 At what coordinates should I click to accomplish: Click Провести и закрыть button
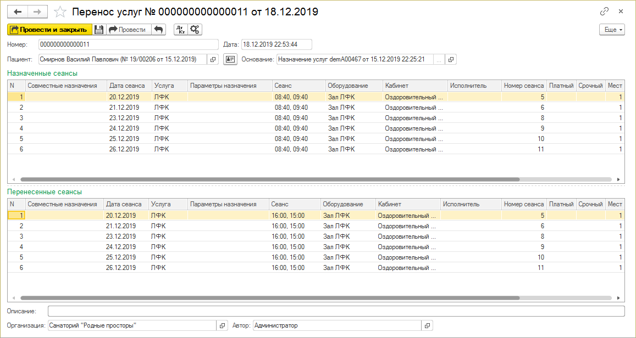click(48, 30)
